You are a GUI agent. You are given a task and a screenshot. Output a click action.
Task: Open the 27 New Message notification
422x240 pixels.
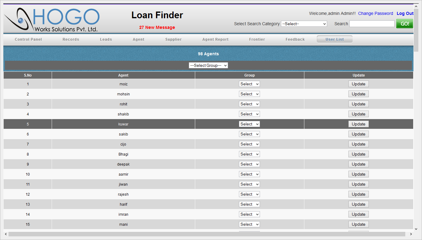pyautogui.click(x=157, y=27)
